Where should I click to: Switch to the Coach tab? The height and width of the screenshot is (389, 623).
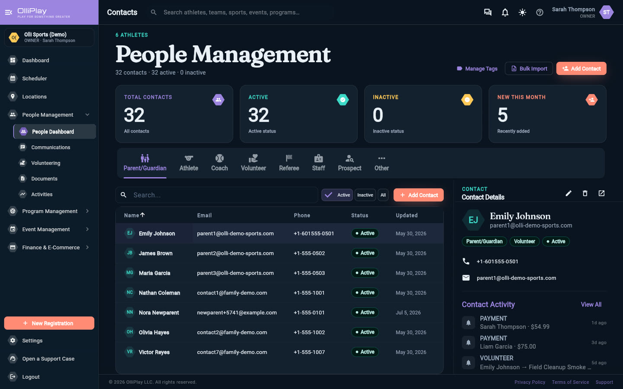click(219, 163)
